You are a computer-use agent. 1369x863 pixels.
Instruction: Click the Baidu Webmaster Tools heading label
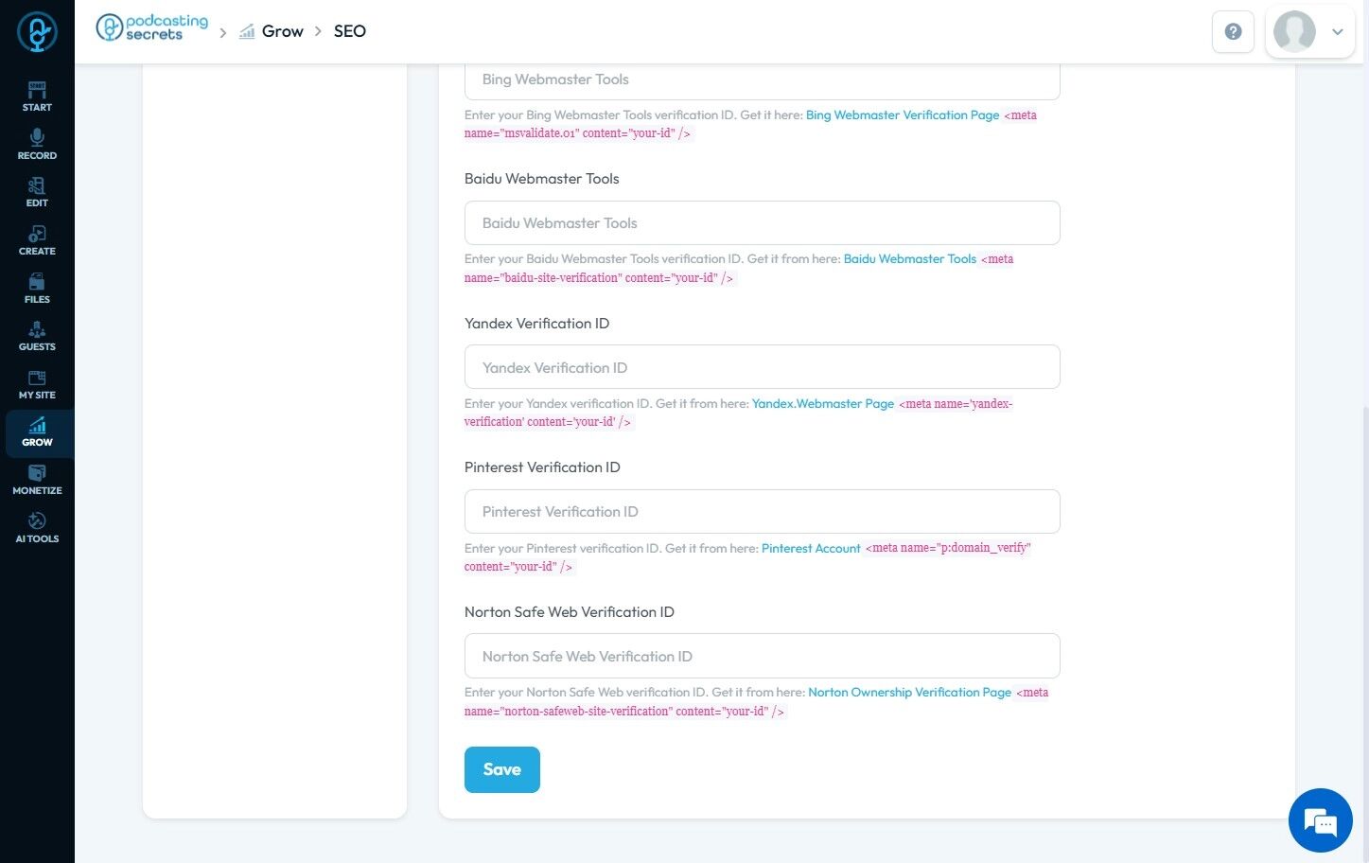[x=542, y=179]
